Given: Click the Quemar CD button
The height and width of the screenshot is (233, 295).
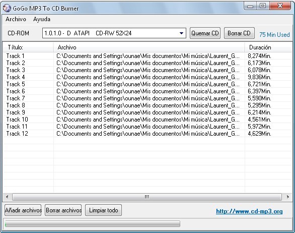Looking at the screenshot, I should pos(205,33).
